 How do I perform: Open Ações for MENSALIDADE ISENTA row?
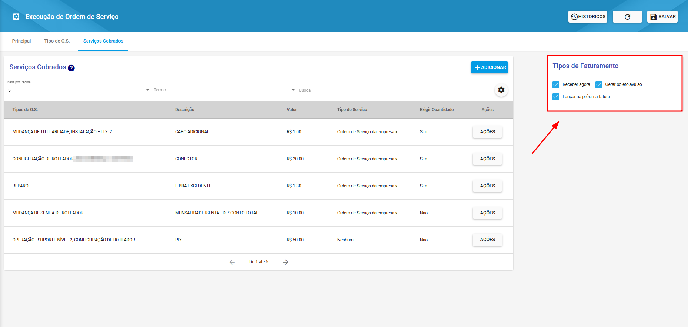click(x=487, y=213)
